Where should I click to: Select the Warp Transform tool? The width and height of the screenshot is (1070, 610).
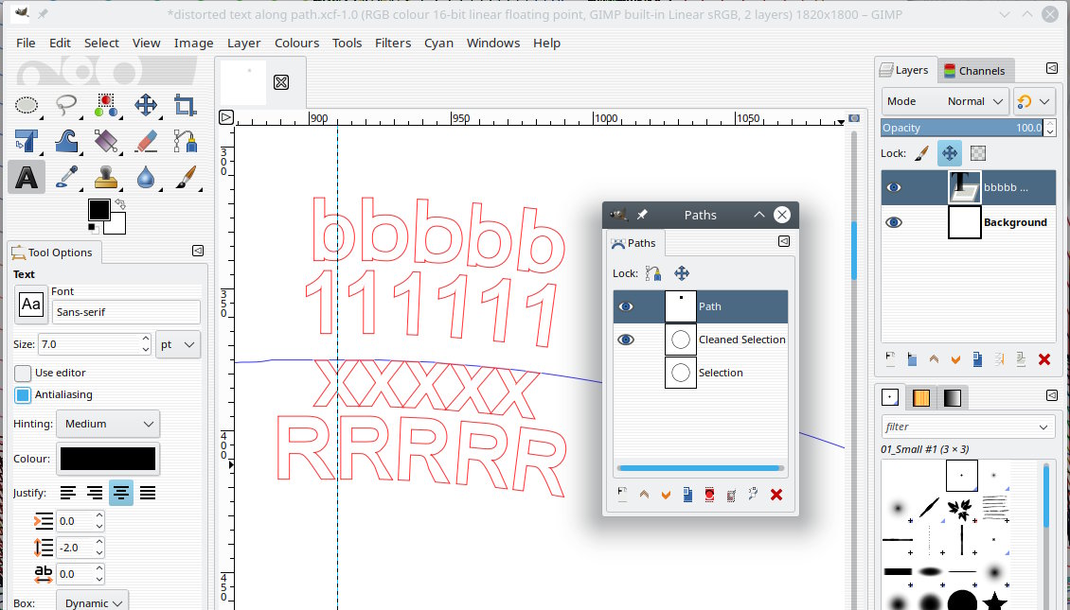[66, 142]
